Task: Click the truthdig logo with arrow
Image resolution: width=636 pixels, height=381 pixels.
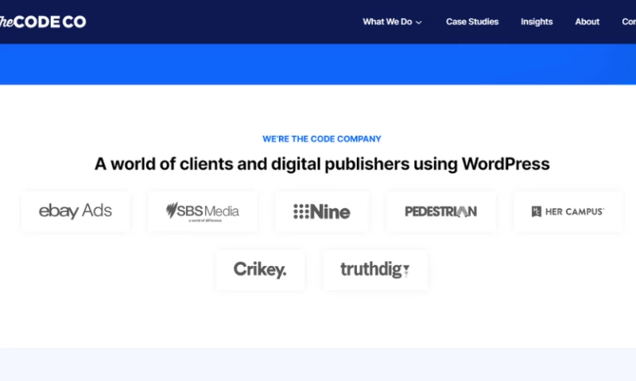Action: [375, 270]
